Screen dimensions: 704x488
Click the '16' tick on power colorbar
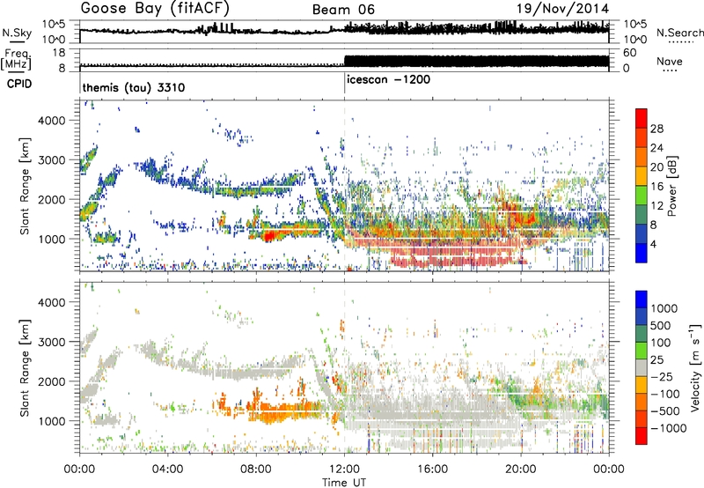coord(656,187)
